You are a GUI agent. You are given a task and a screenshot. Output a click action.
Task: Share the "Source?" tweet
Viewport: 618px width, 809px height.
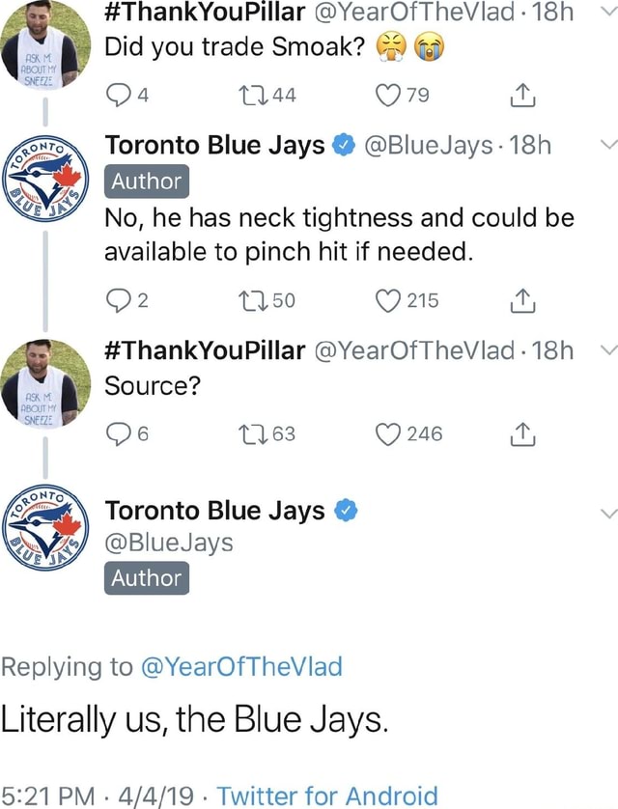point(522,433)
